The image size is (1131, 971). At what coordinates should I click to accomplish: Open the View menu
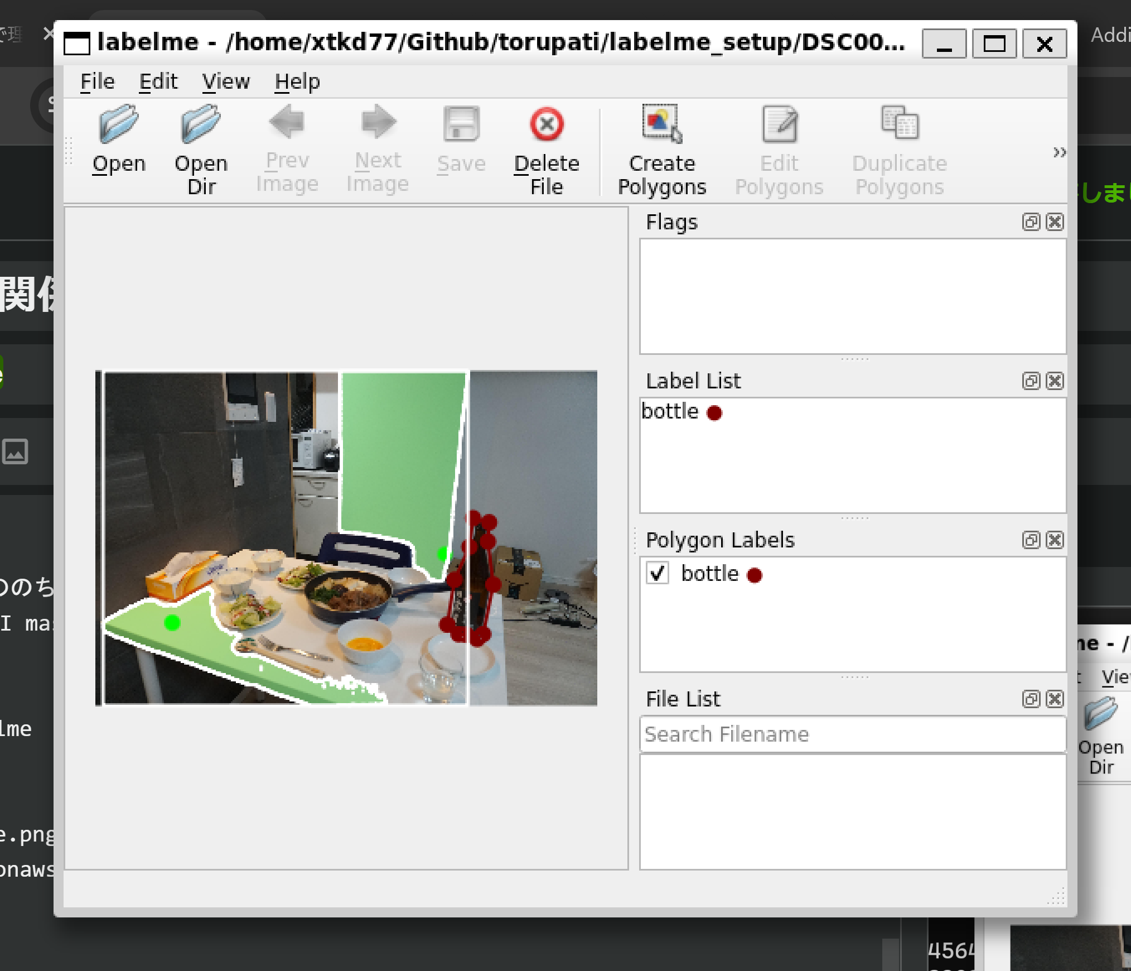click(226, 82)
